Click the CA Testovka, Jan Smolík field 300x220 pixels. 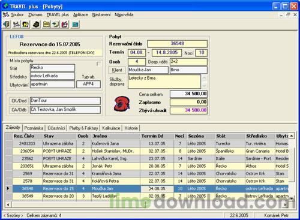tap(65, 110)
